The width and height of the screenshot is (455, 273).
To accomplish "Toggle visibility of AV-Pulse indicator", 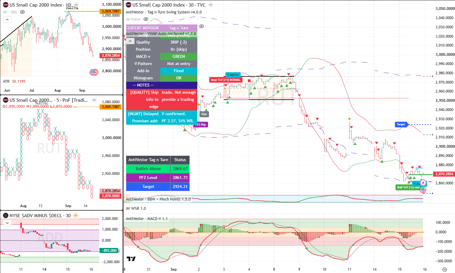I will (146, 19).
